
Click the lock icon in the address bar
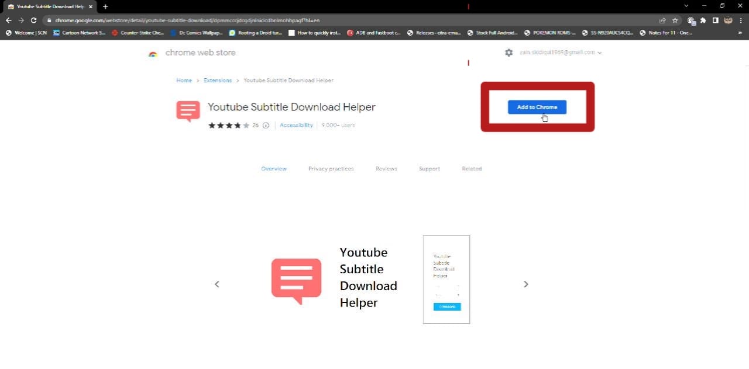50,20
